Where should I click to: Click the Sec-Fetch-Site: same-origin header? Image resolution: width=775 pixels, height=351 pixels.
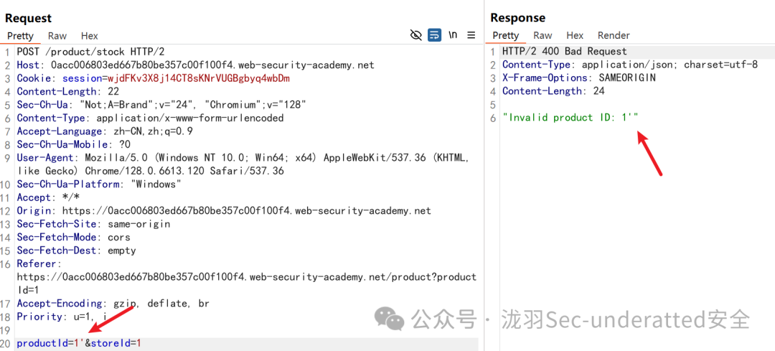point(93,225)
